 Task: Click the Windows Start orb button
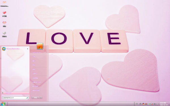(x=3, y=104)
